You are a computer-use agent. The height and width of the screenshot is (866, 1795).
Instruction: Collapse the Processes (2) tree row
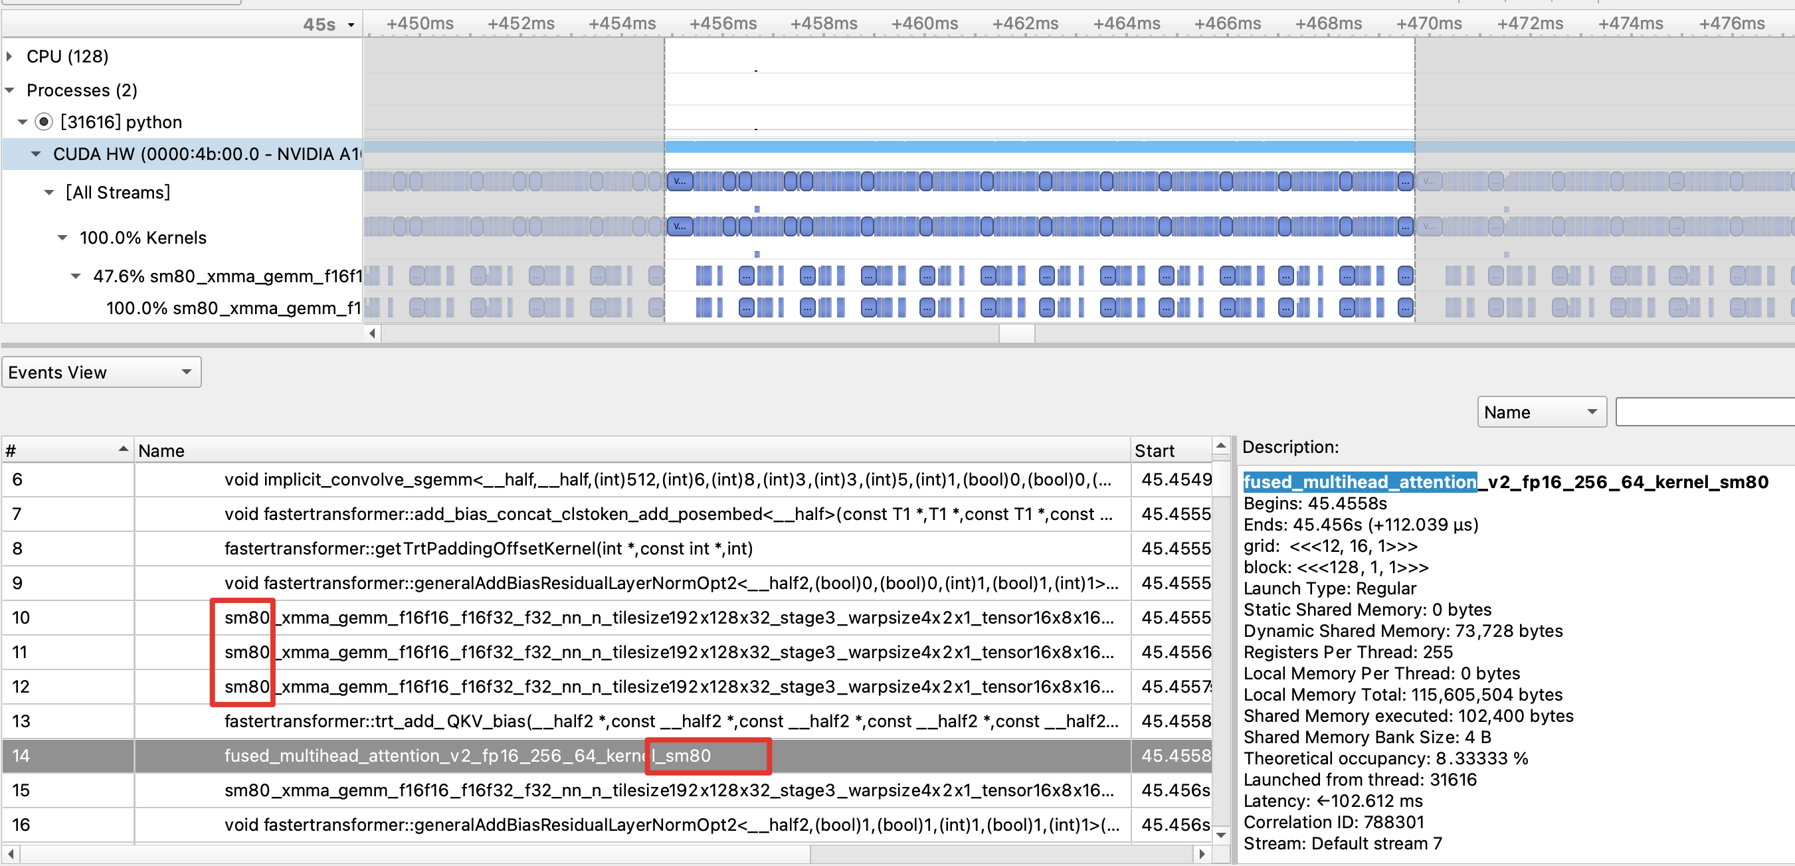point(9,90)
